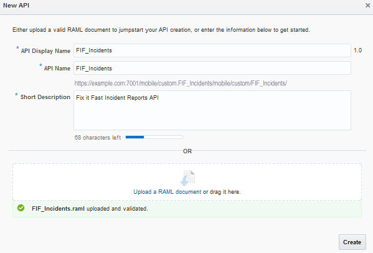Select the FIF_Incidents.raml file name text

tap(58, 209)
